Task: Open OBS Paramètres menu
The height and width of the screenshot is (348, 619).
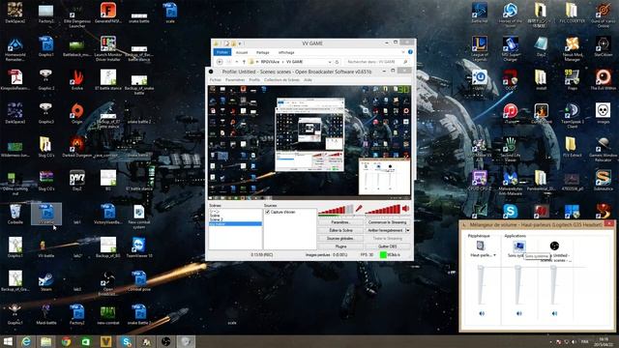Action: click(x=235, y=80)
